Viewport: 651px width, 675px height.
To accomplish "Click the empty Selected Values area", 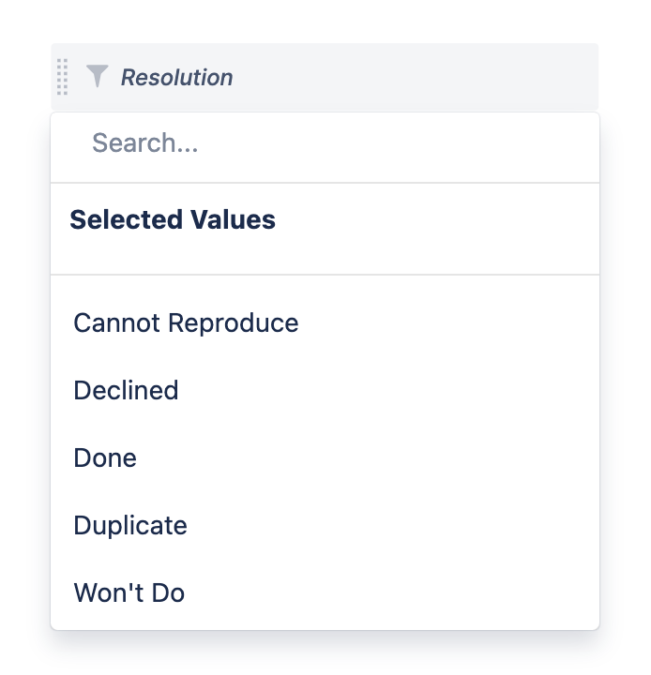I will (x=325, y=254).
